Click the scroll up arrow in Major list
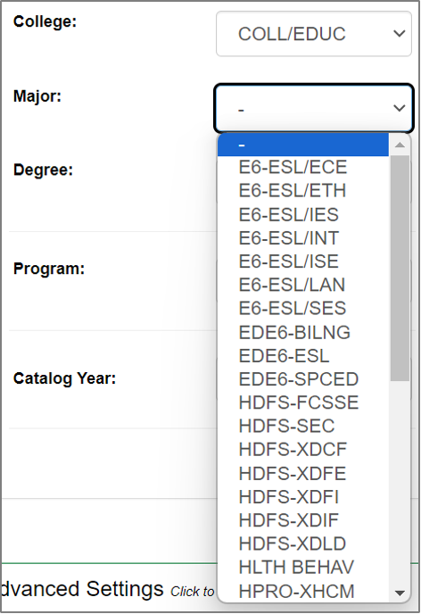Viewport: 421px width, 614px height. (400, 145)
